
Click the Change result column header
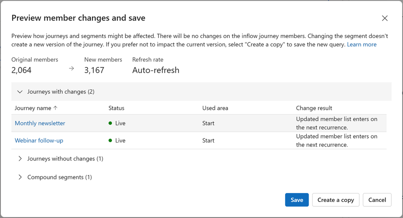[314, 108]
